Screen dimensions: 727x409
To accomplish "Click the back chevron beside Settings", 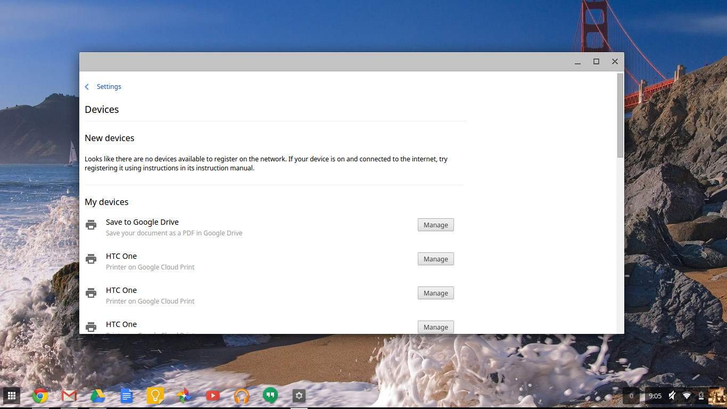I will point(87,87).
